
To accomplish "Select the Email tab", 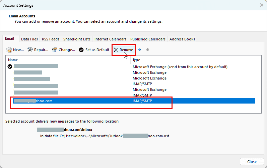I will pyautogui.click(x=10, y=39).
